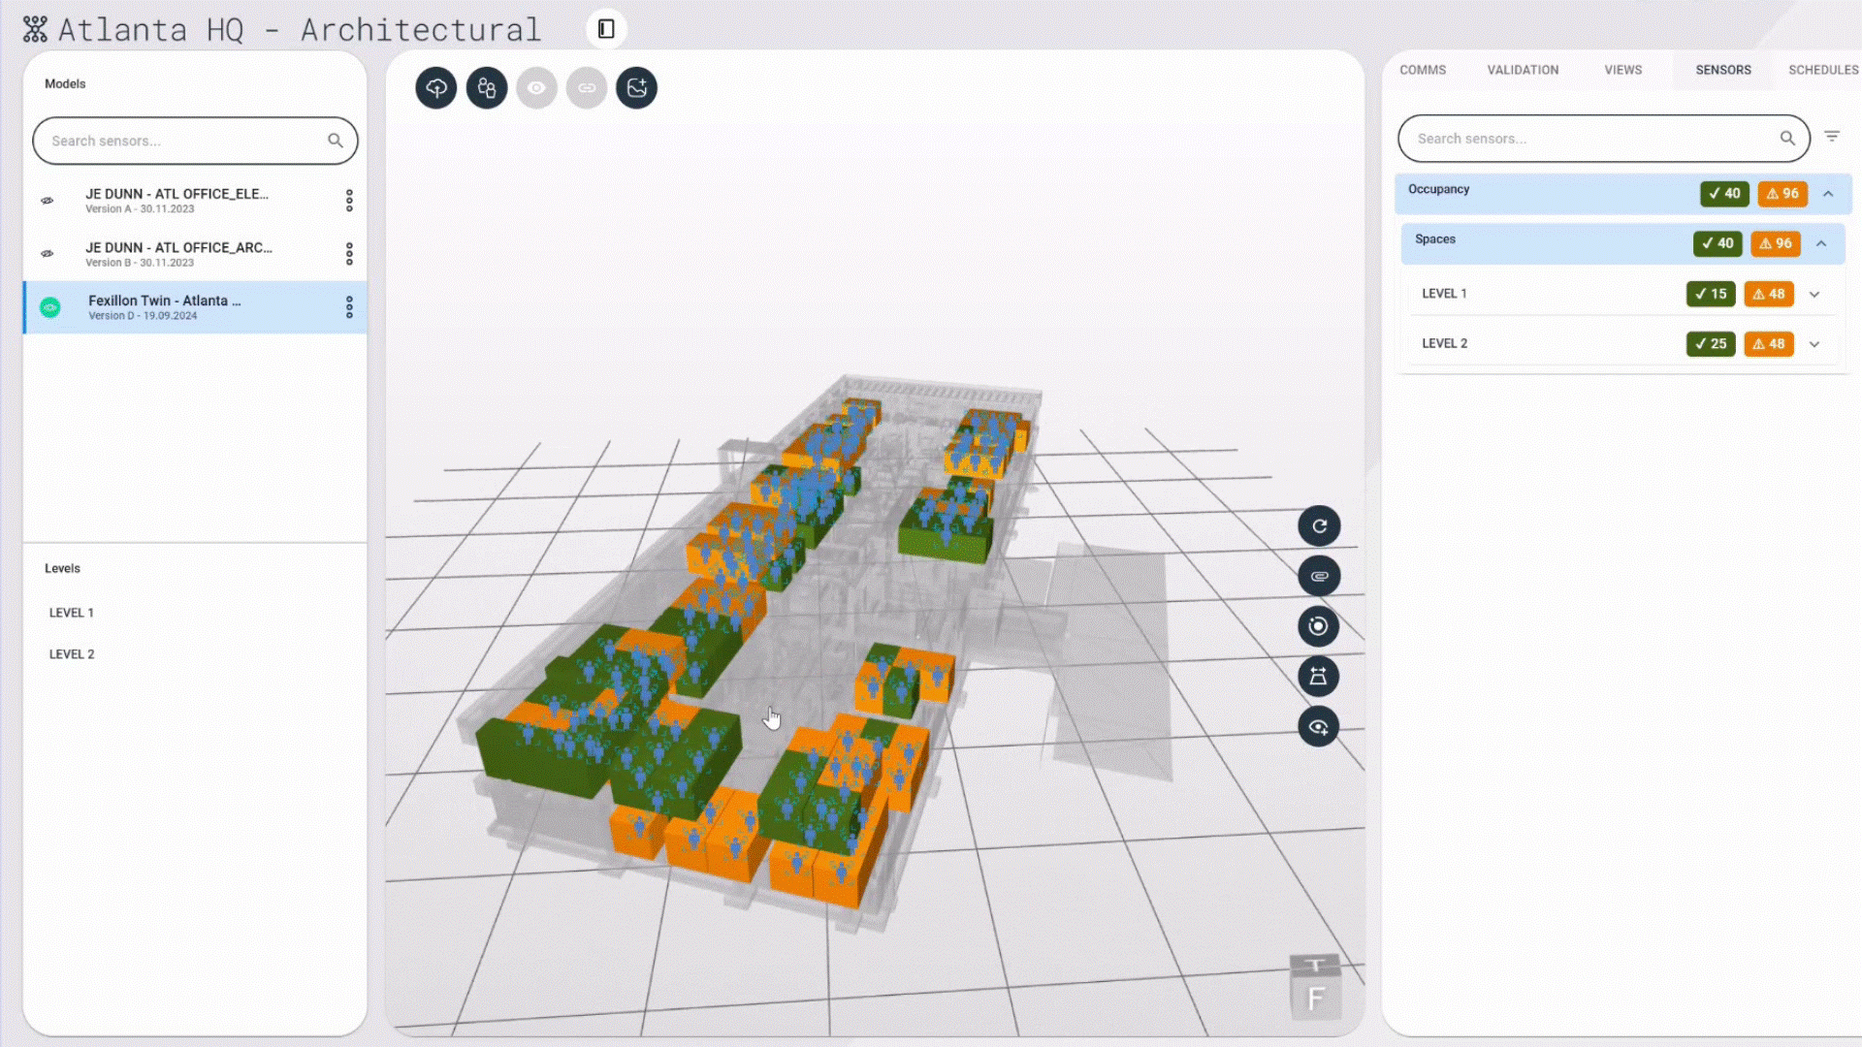Click the add image snapshot toolbar button

tap(637, 88)
